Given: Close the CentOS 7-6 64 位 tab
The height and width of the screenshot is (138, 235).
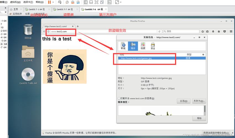Looking at the screenshot, I should coord(106,9).
